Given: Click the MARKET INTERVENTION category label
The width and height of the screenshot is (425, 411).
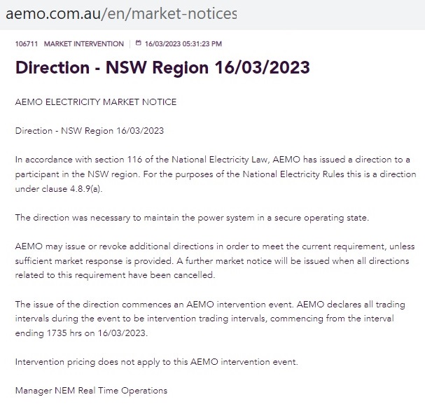Looking at the screenshot, I should tap(84, 43).
